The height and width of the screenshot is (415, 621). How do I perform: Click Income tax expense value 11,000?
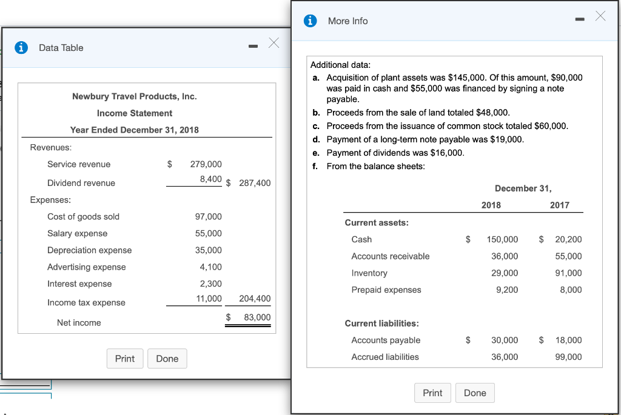(209, 299)
